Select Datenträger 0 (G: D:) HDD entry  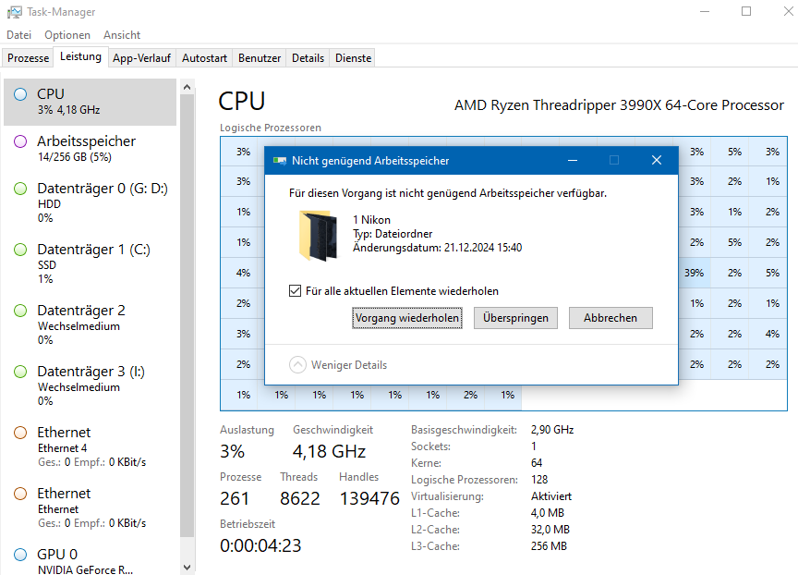coord(90,202)
